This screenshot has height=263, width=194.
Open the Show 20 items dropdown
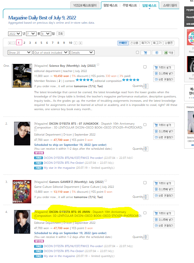[x=20, y=53]
